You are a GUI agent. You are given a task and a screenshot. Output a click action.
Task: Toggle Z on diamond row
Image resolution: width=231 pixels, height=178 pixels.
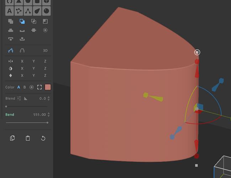45,75
